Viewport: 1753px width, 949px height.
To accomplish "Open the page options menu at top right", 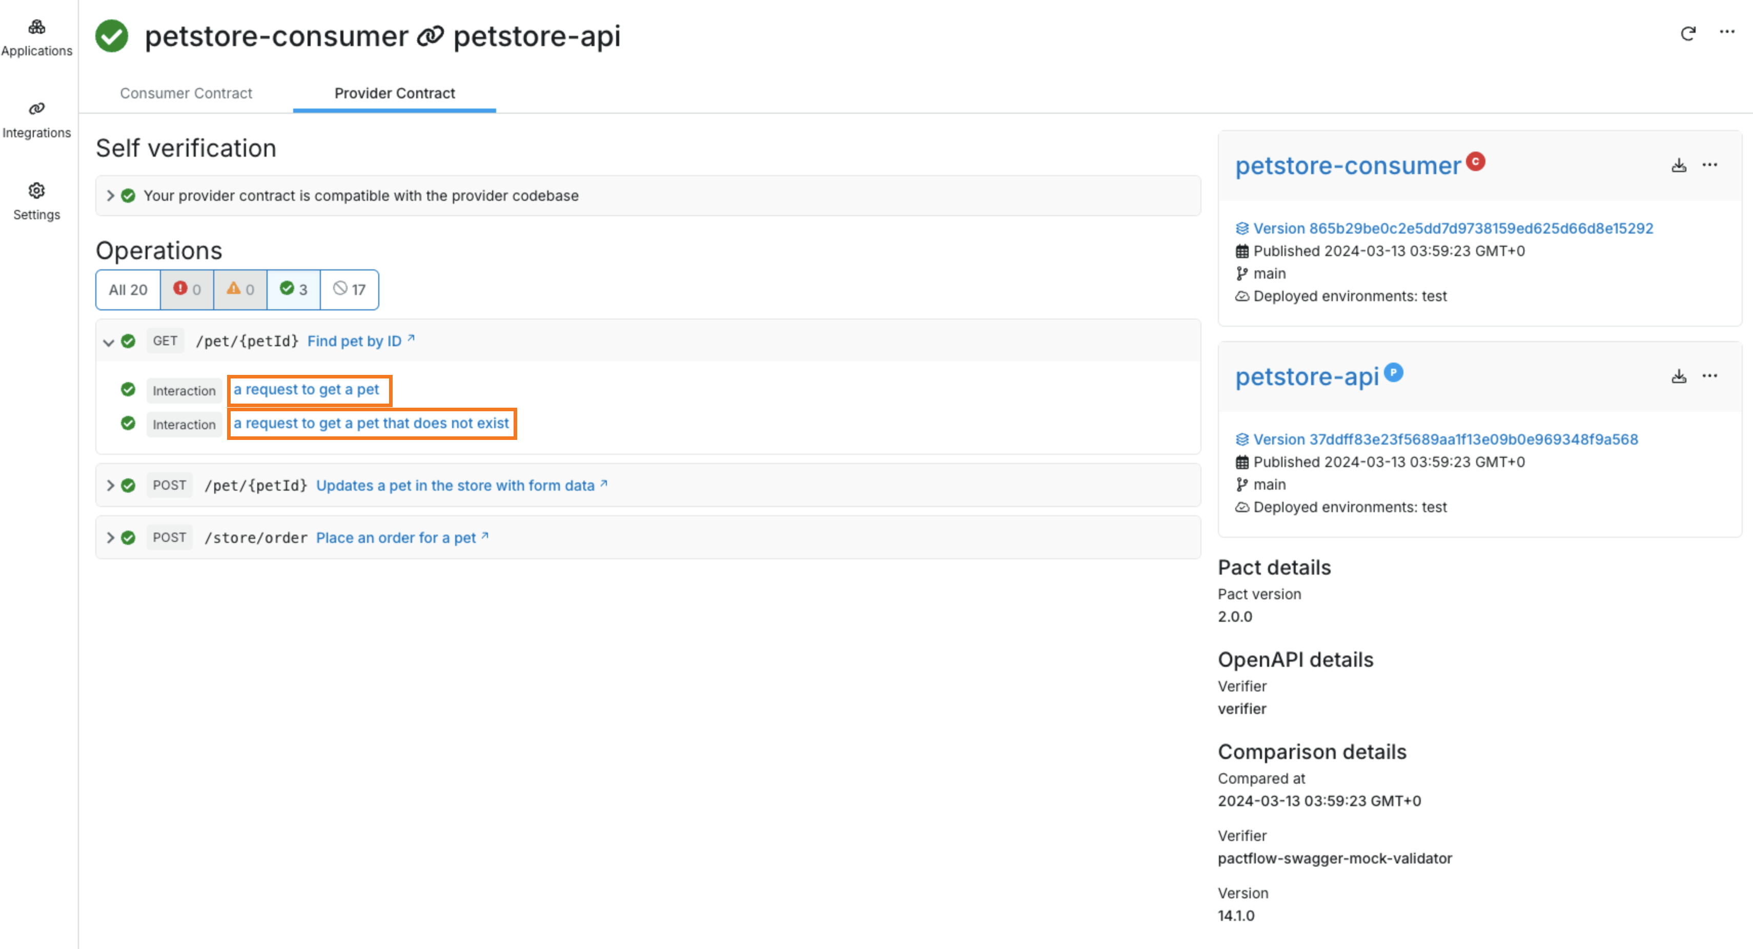I will click(1727, 32).
